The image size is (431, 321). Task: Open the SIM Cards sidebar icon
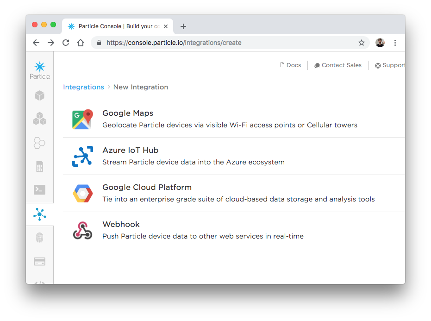[x=40, y=167]
